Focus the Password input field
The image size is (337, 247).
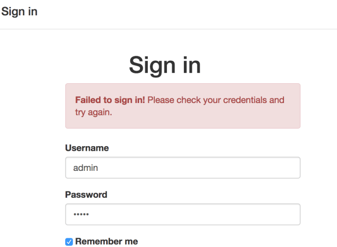183,214
